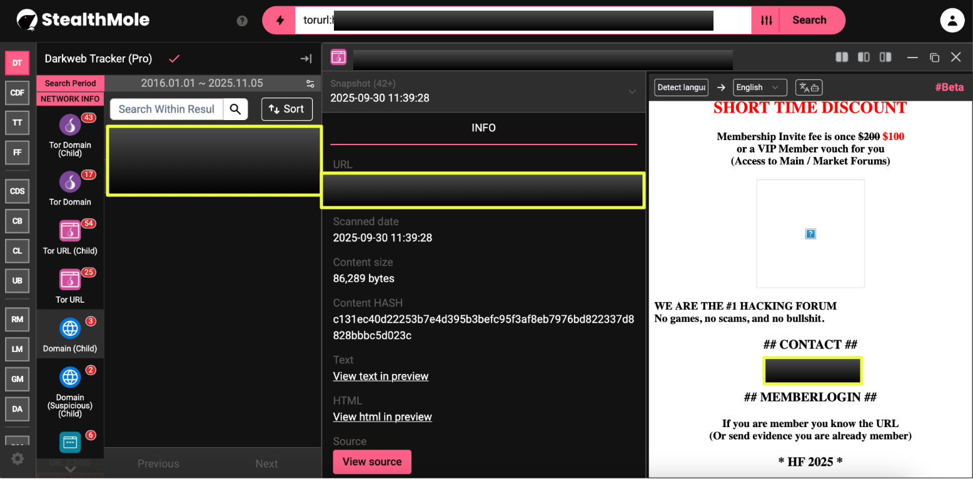Switch to the CDF sidebar module
973x479 pixels.
(18, 93)
